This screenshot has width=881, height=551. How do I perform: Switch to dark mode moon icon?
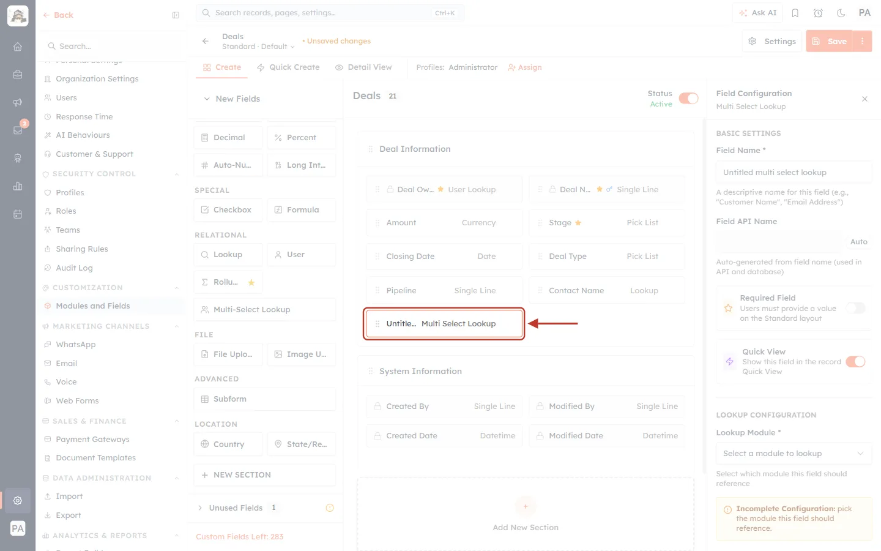tap(841, 13)
